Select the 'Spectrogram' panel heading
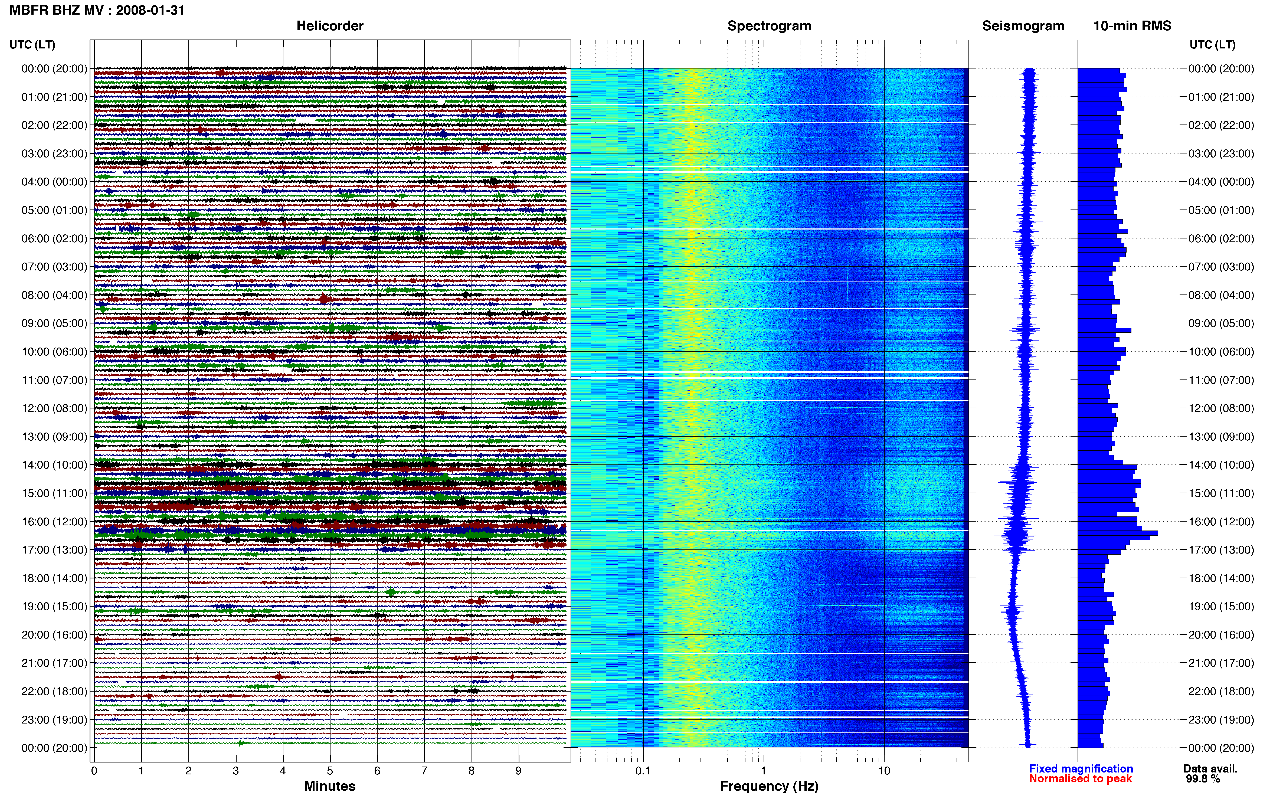Image resolution: width=1283 pixels, height=802 pixels. coord(769,26)
